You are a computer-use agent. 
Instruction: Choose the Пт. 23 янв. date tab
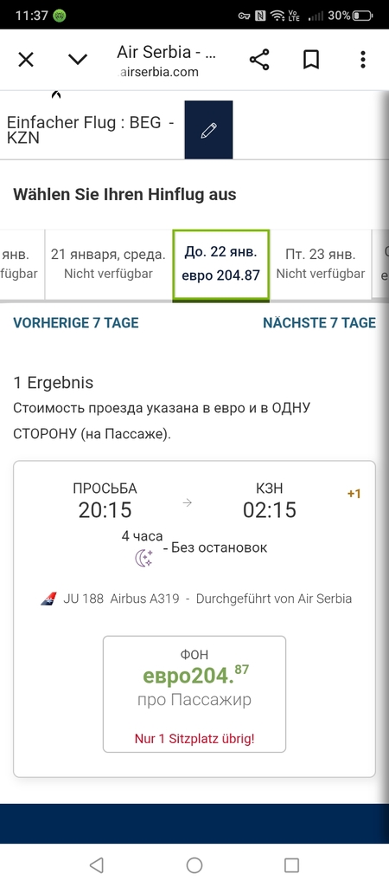321,263
